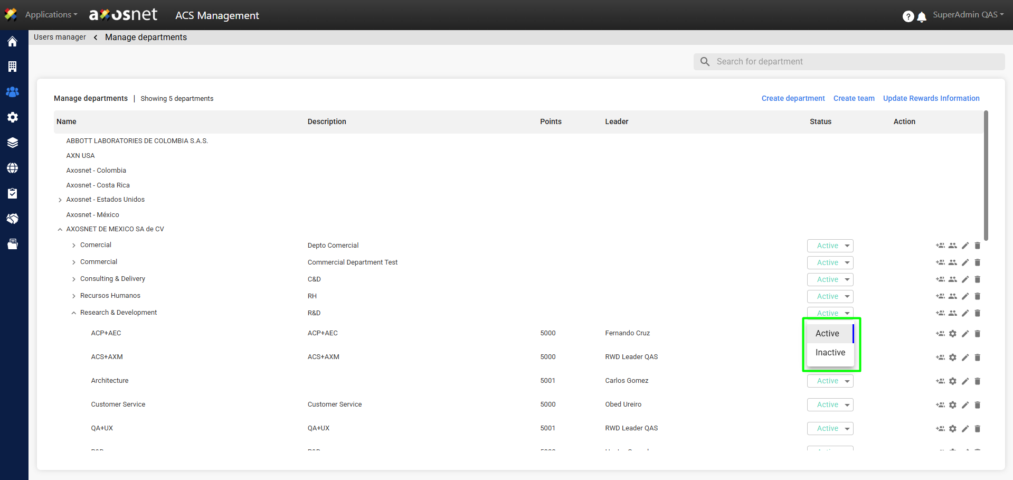Delete the Comercial department

coord(977,246)
